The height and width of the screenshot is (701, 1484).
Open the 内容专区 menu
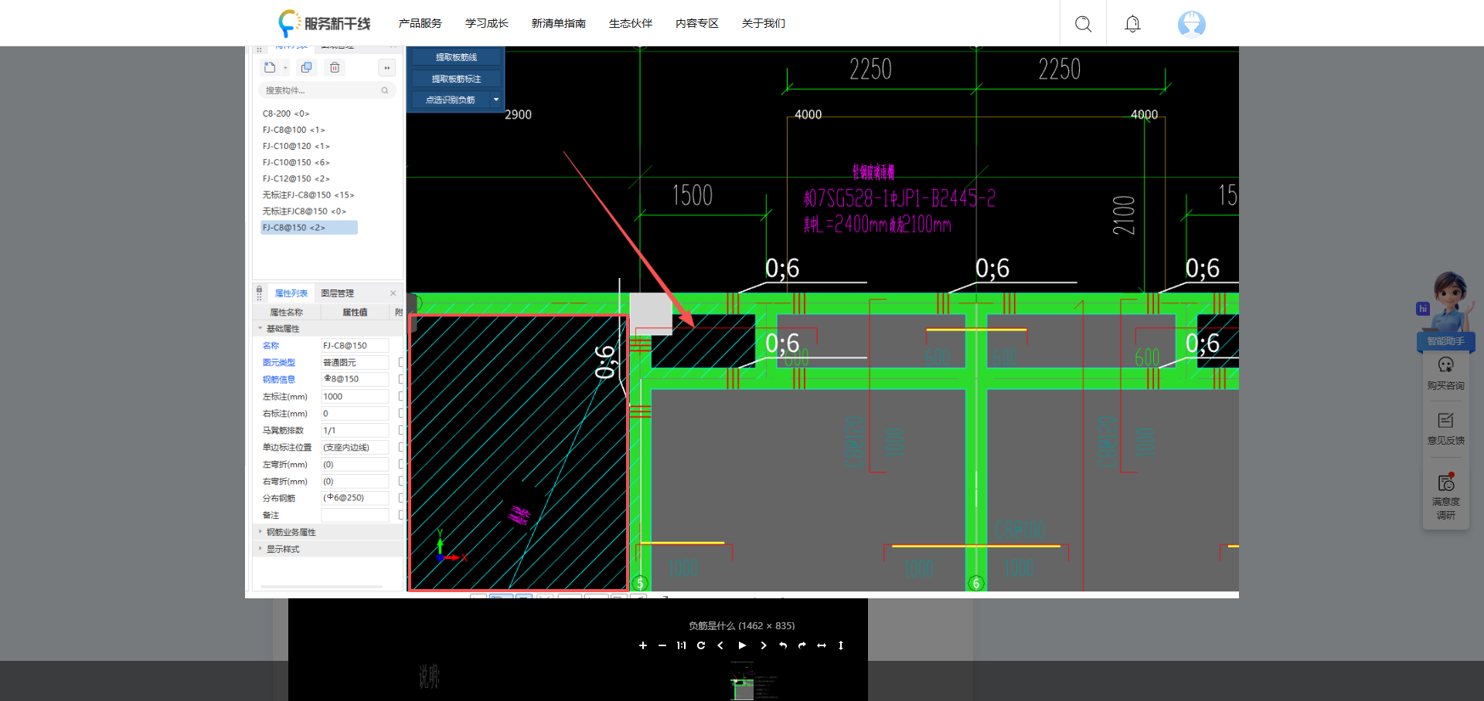click(x=697, y=24)
